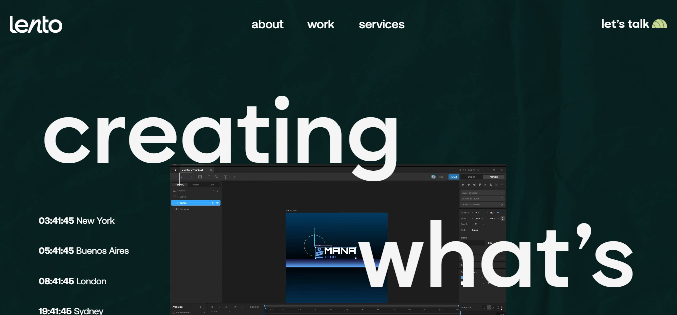Click the Rive home logo icon
This screenshot has width=677, height=315.
point(175,170)
